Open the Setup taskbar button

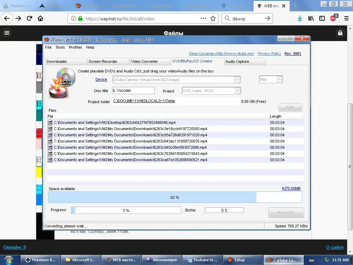(243, 260)
